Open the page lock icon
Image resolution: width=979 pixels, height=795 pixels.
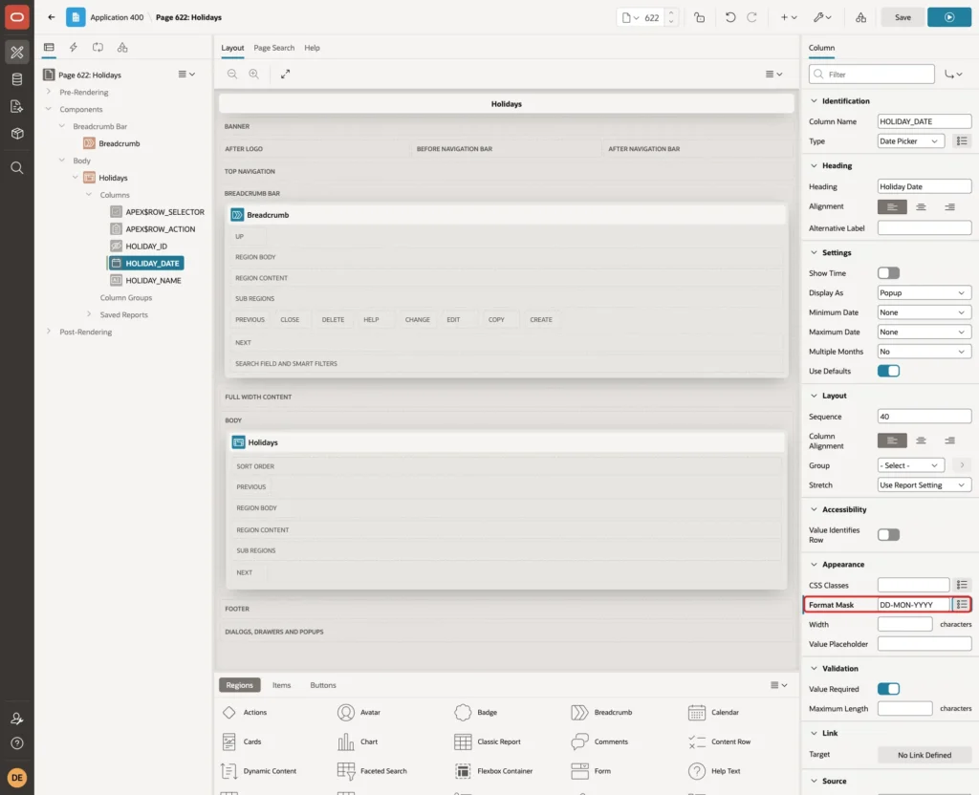[x=699, y=17]
